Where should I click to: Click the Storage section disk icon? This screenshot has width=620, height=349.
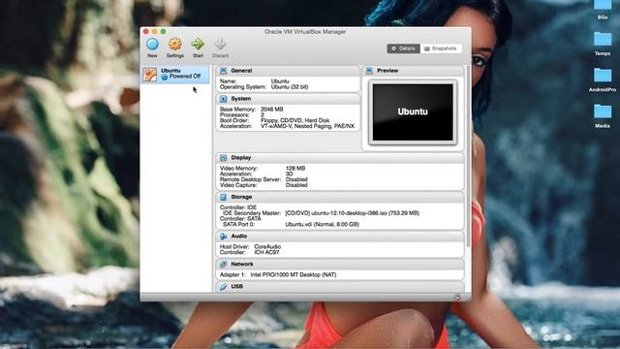tap(224, 197)
